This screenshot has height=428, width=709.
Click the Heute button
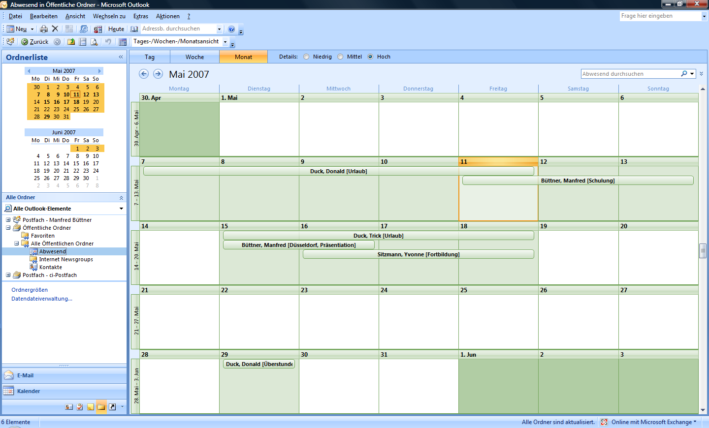116,29
